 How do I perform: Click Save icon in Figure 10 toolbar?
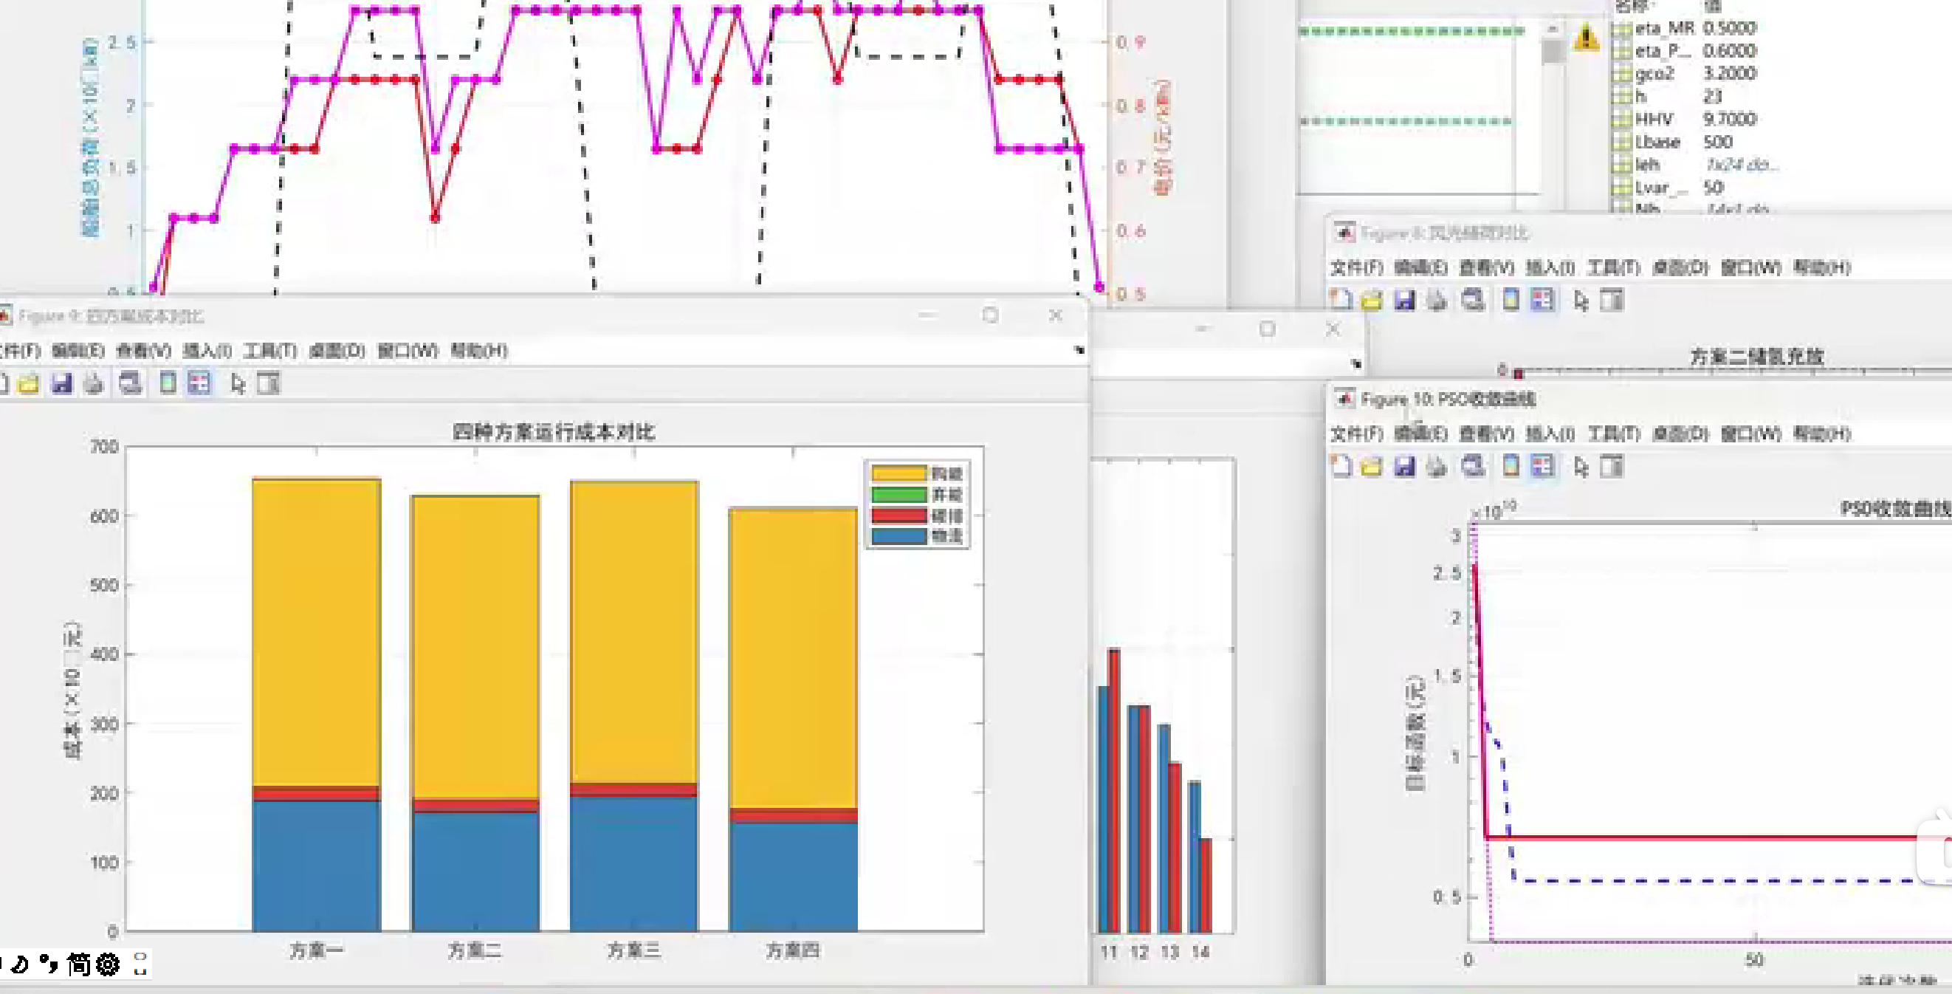click(x=1404, y=466)
